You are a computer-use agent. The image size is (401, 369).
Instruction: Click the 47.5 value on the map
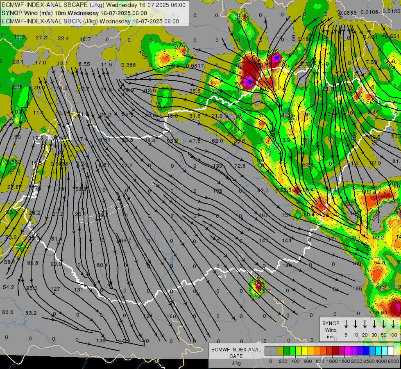coord(195,141)
